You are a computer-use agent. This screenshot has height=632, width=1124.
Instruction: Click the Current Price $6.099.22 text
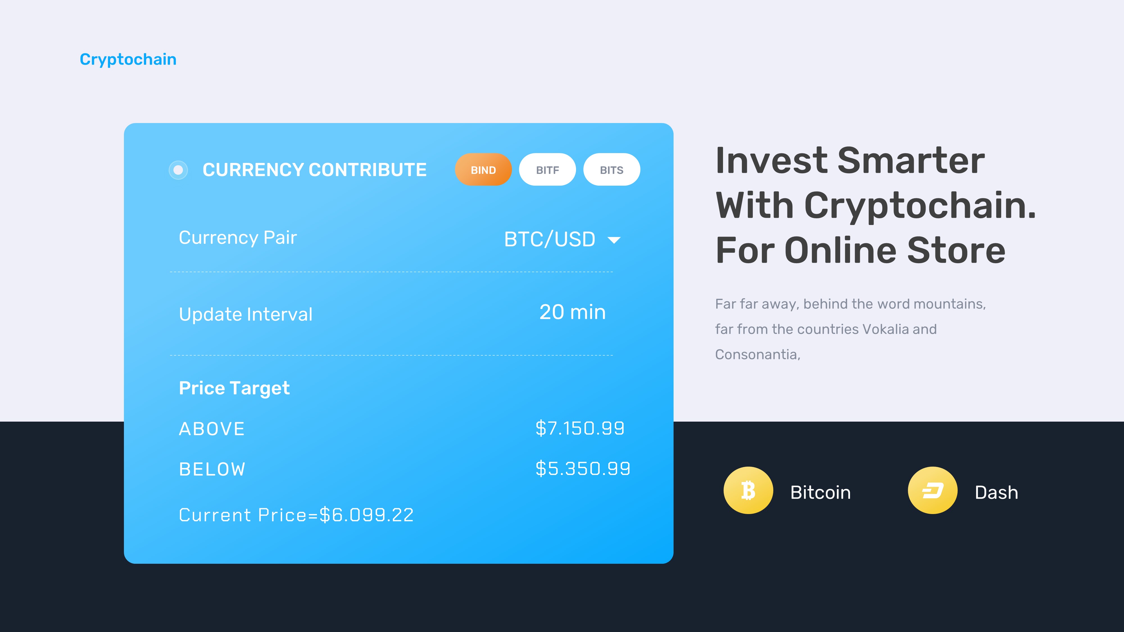[296, 515]
